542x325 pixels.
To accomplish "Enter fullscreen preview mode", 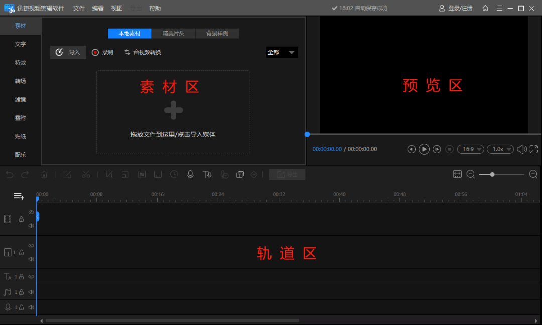I will 534,149.
